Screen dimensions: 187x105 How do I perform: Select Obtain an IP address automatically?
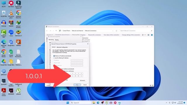(x=62, y=56)
